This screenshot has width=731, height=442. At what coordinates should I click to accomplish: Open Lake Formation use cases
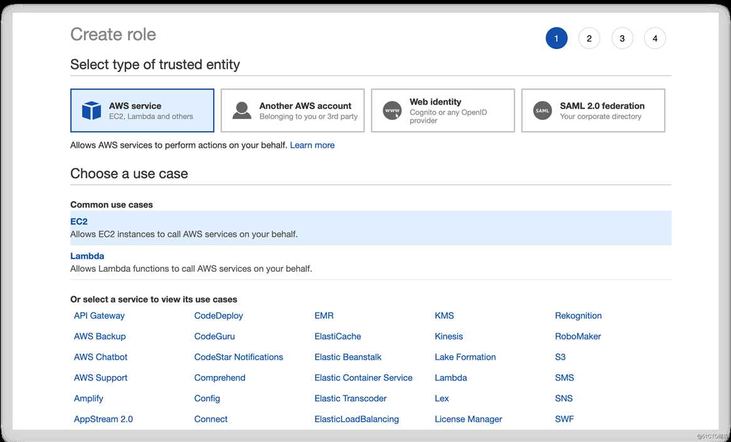point(465,357)
